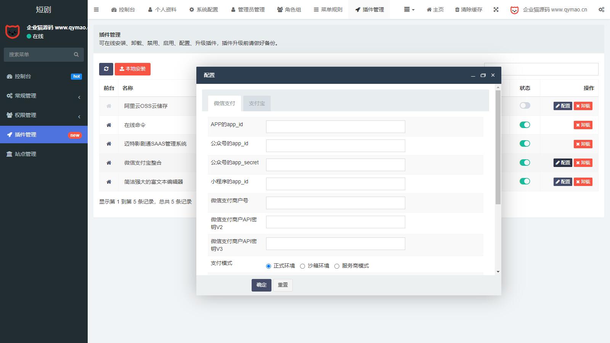Click the 微信支付商户号 input field
The width and height of the screenshot is (610, 343).
click(x=335, y=203)
